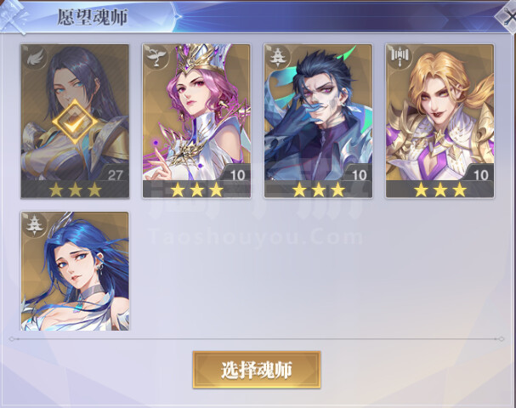The width and height of the screenshot is (516, 408).
Task: Select the blonde soul master in golden armor
Action: point(440,121)
